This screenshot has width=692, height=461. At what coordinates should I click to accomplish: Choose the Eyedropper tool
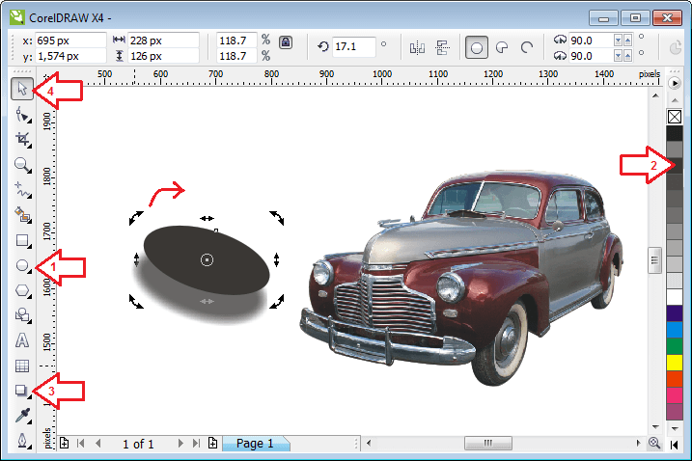tap(23, 416)
